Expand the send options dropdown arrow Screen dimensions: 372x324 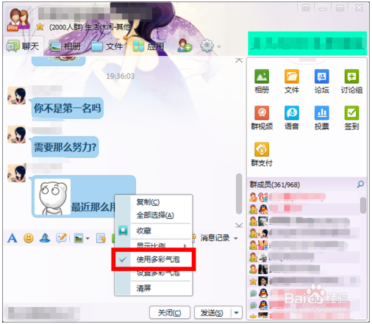click(x=237, y=312)
